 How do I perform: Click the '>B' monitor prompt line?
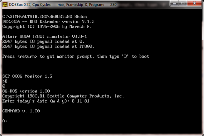[x=5, y=81]
